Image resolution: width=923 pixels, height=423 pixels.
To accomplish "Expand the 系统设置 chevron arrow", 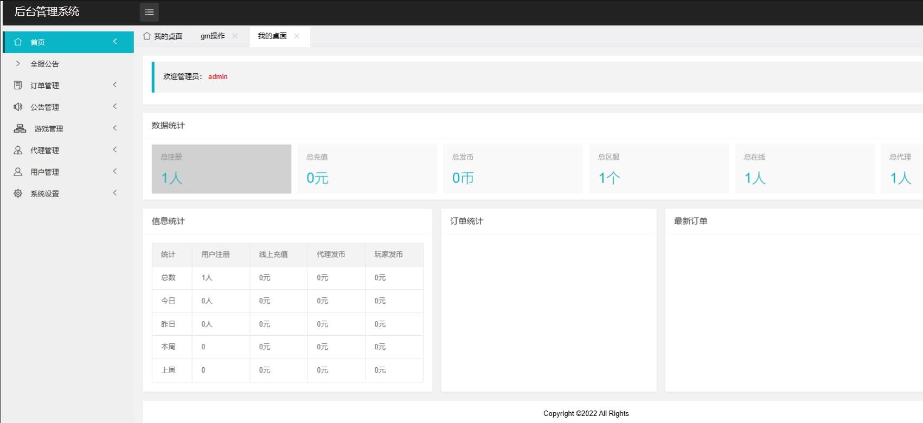I will tap(115, 193).
